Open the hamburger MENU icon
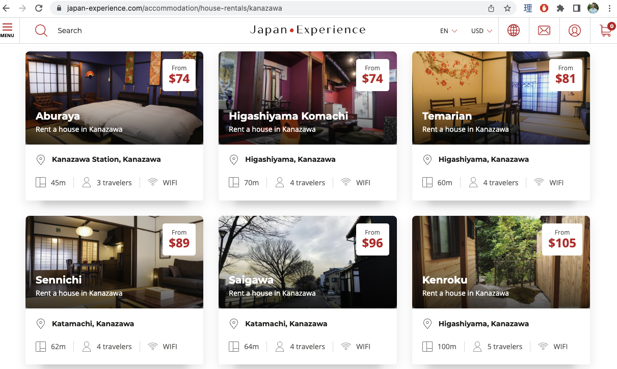This screenshot has height=369, width=617. (7, 30)
